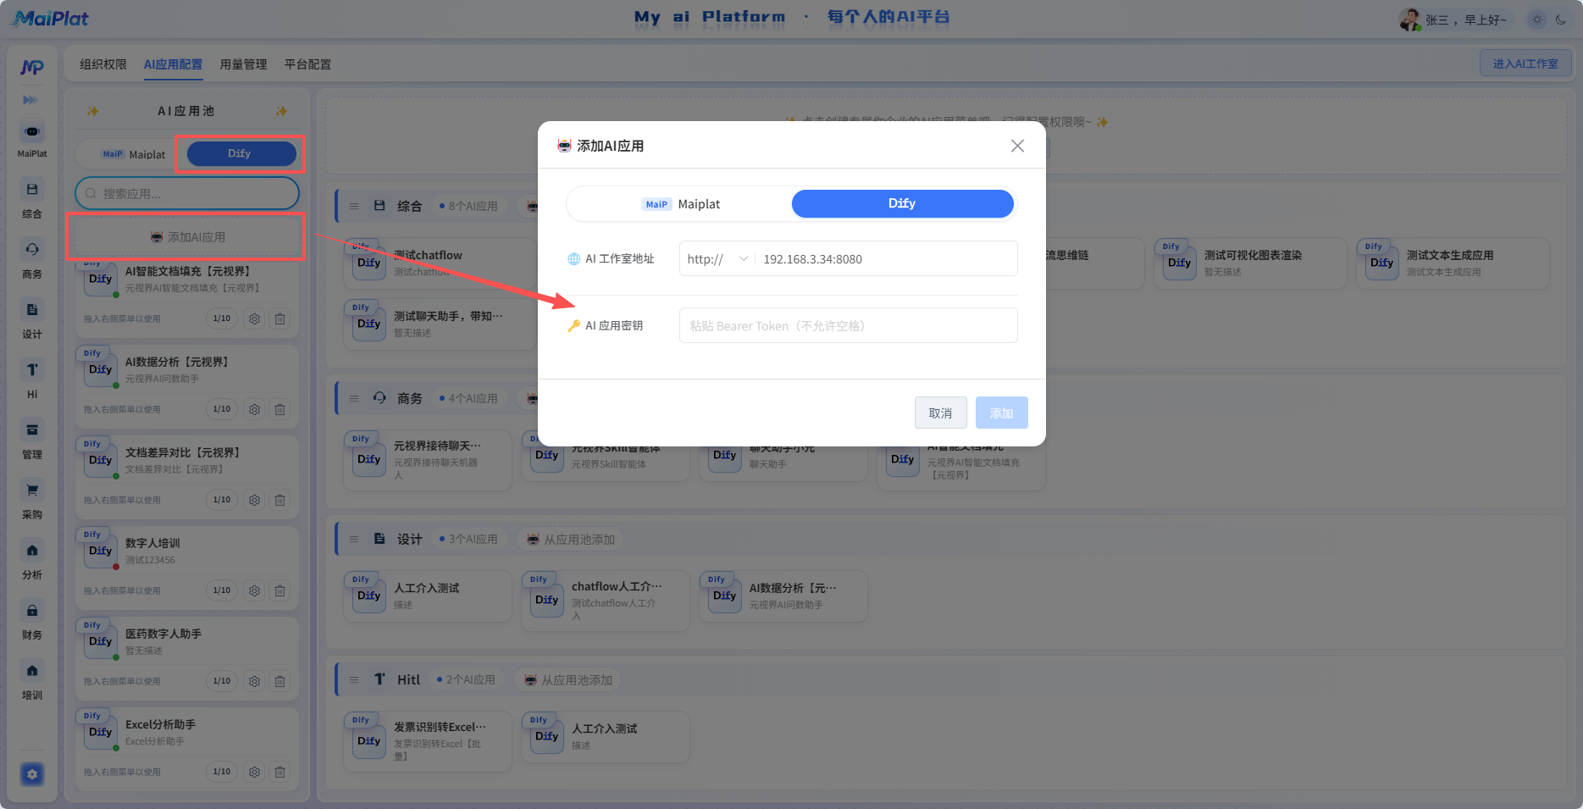Click the 取消 button
Viewport: 1583px width, 809px height.
click(940, 413)
